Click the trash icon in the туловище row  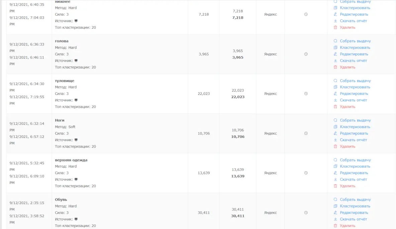[335, 107]
